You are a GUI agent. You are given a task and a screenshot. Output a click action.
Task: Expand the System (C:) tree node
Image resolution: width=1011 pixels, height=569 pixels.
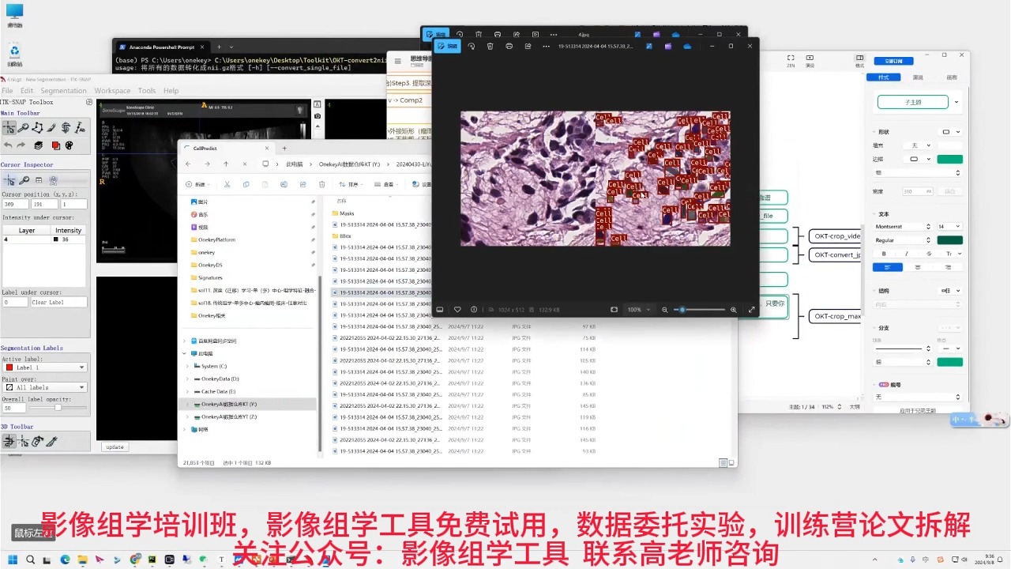pyautogui.click(x=187, y=367)
